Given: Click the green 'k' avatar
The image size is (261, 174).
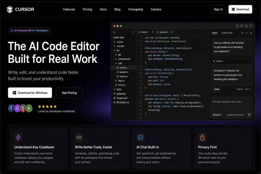Looking at the screenshot, I should (x=29, y=108).
